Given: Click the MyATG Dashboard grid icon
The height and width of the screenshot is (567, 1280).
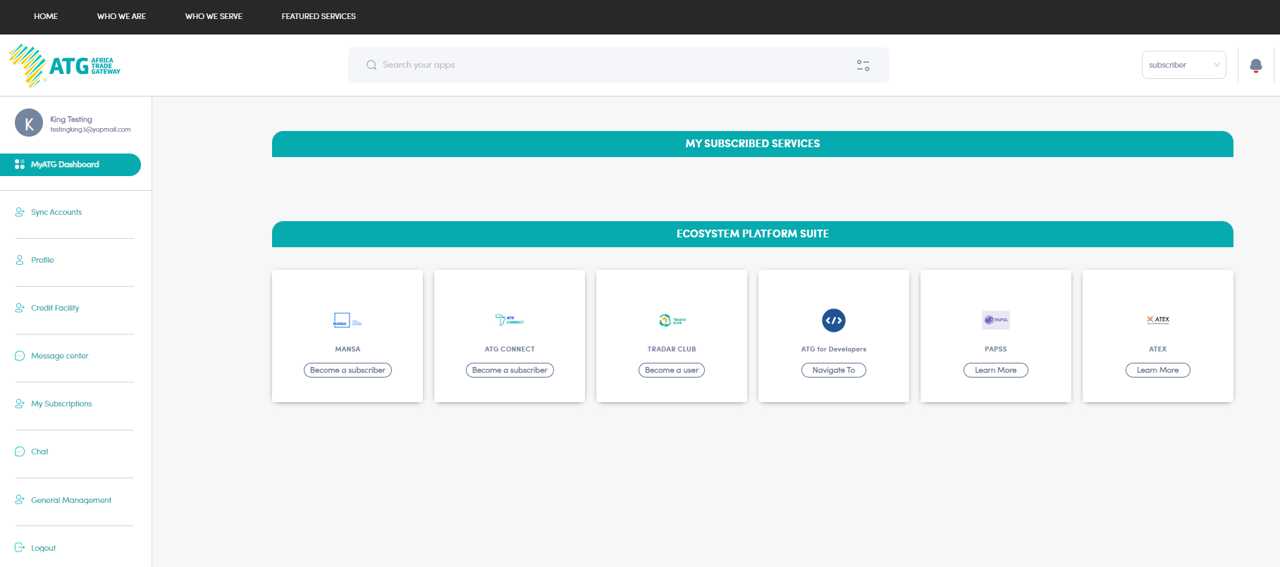Looking at the screenshot, I should tap(20, 164).
